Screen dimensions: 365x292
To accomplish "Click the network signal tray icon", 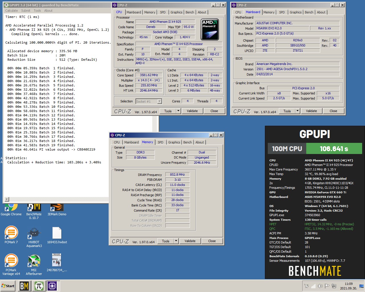I will 313,286.
